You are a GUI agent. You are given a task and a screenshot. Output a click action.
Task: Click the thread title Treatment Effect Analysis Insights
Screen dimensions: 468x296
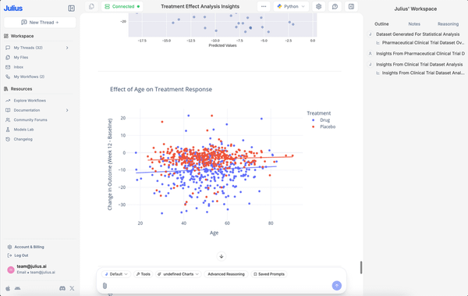pyautogui.click(x=200, y=6)
